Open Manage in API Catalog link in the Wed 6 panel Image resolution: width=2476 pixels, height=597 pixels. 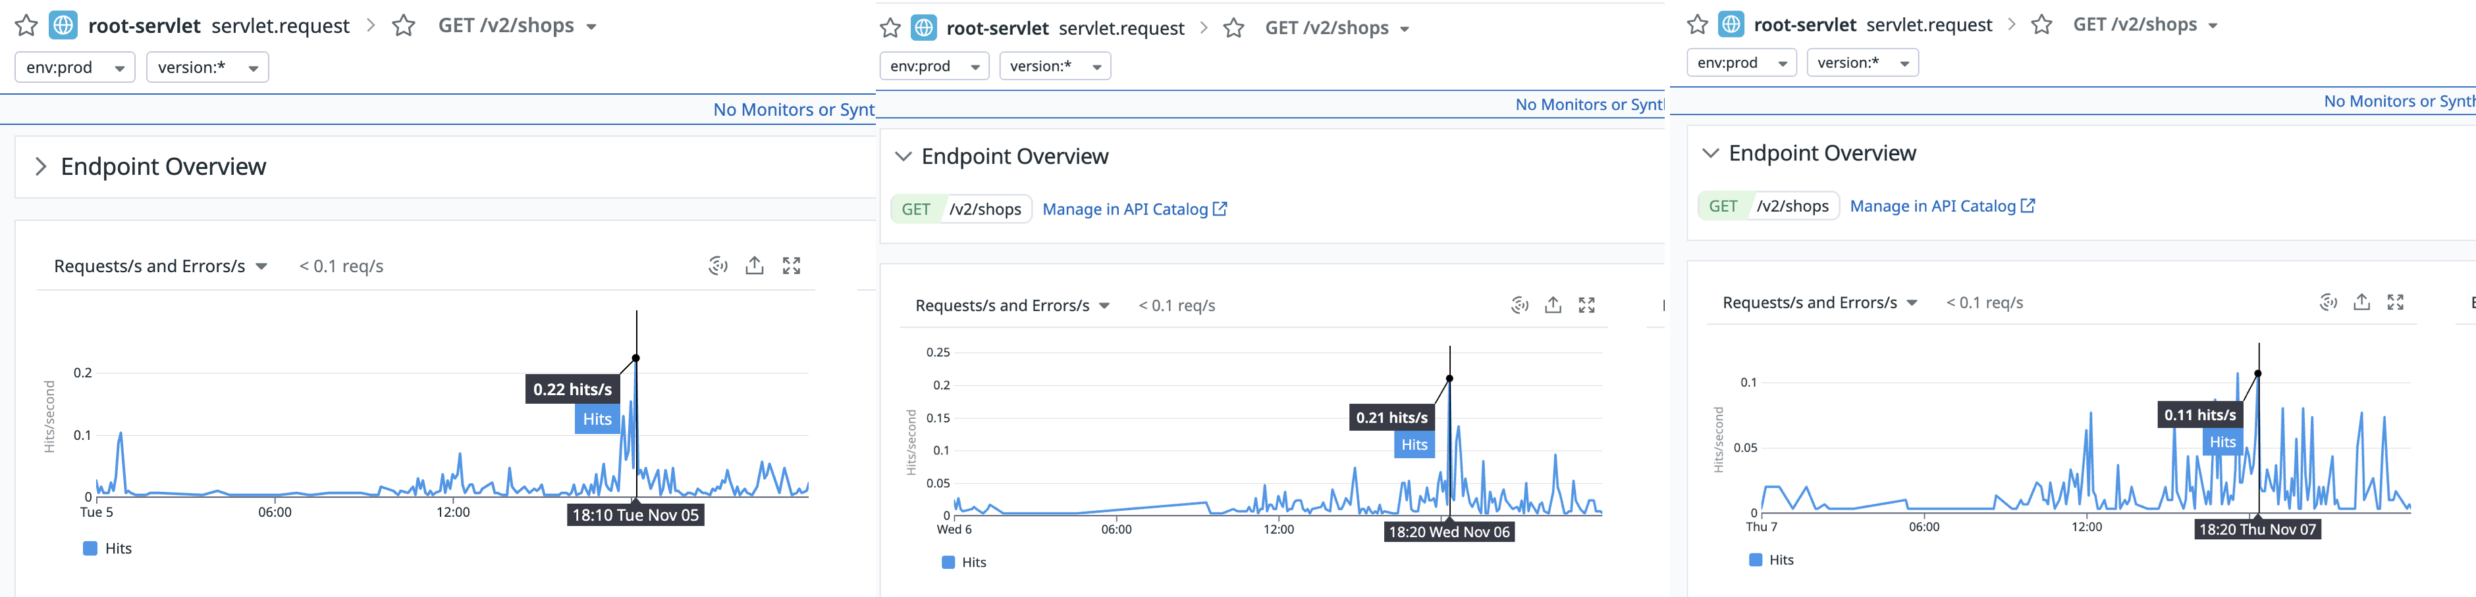[1134, 209]
